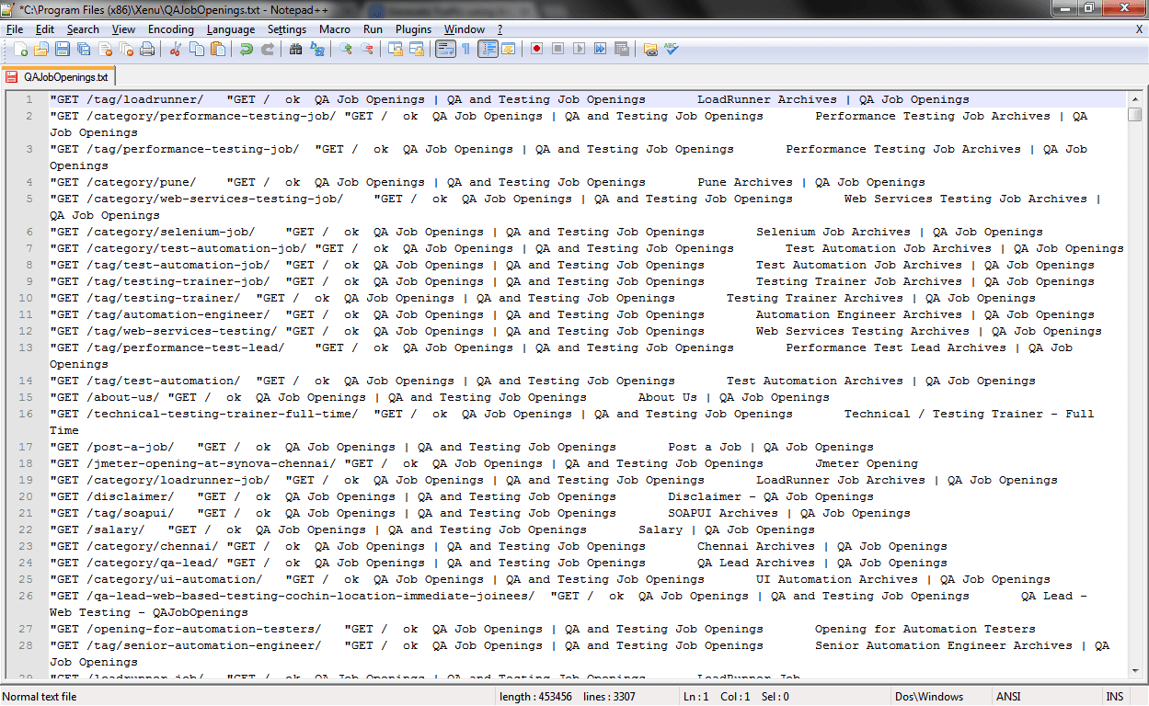Open the Encoding menu
Viewport: 1149px width, 706px height.
(170, 28)
